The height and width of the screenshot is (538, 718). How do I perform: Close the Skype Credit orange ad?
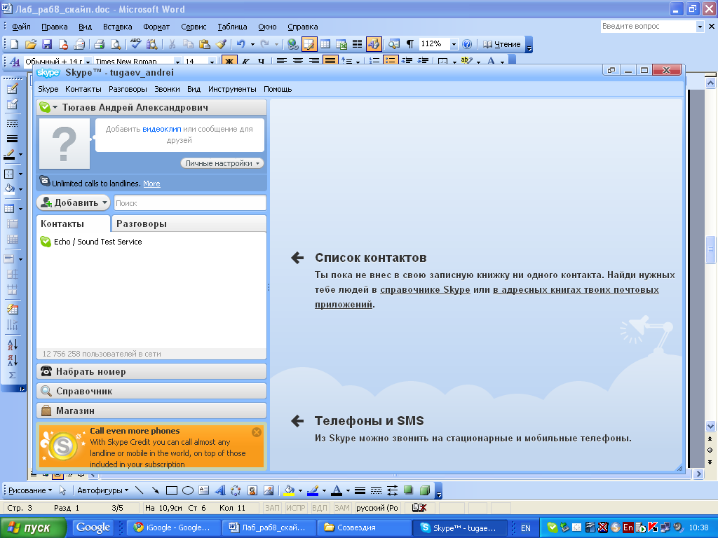(257, 432)
